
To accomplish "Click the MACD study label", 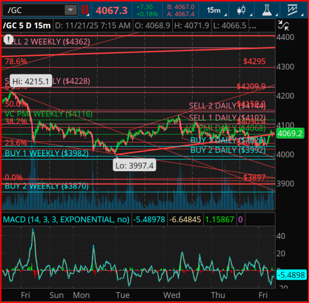I will tap(65, 220).
